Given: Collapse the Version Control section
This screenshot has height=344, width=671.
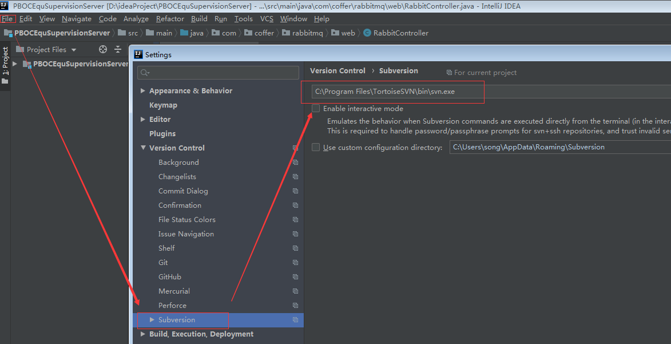Looking at the screenshot, I should point(143,148).
